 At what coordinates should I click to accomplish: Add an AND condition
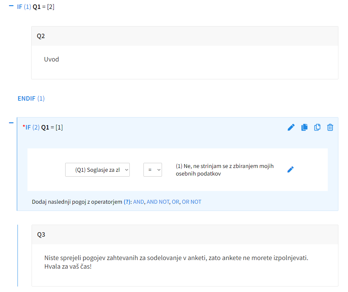point(139,202)
